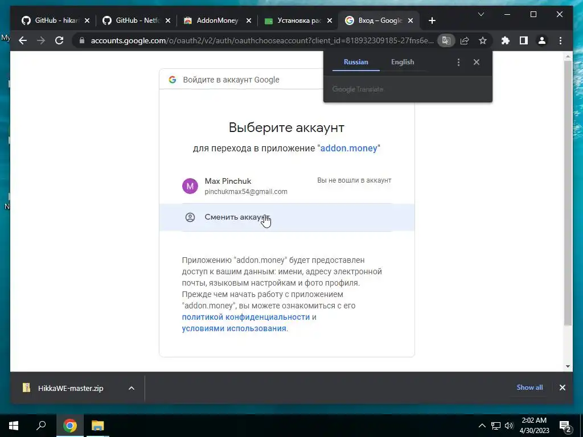Close the GitHub - hikari tab
583x437 pixels.
point(87,20)
